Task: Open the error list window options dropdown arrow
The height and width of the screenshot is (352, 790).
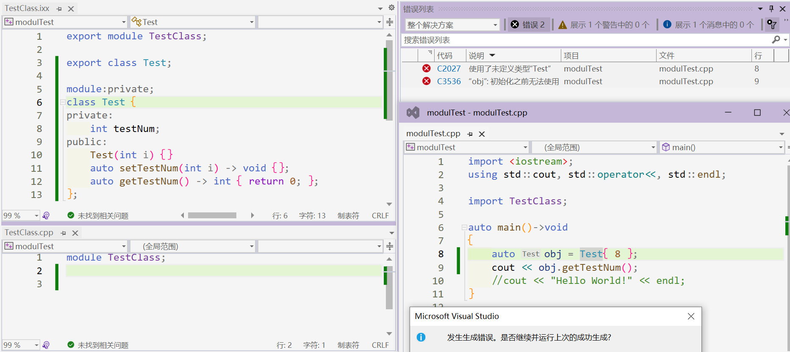Action: click(760, 9)
